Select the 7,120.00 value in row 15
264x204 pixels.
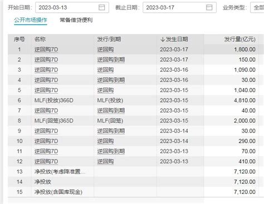click(x=245, y=192)
